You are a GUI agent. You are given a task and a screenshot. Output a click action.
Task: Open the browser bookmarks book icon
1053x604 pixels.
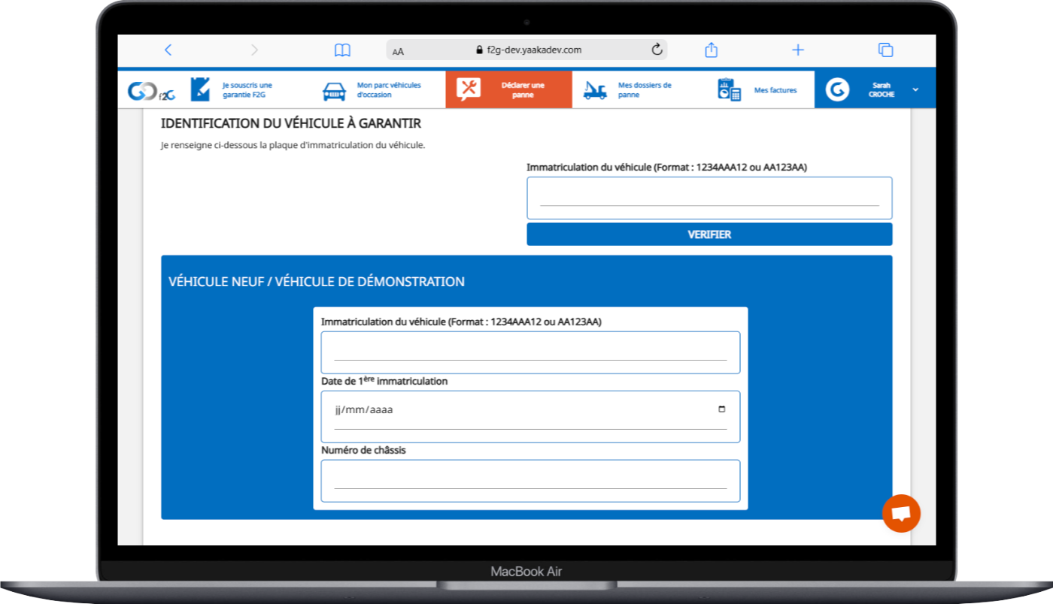point(342,50)
